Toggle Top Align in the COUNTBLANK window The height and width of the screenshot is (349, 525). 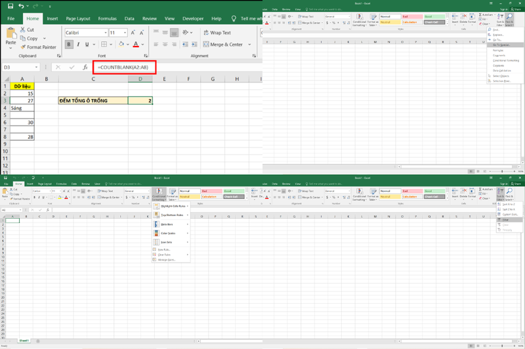pyautogui.click(x=156, y=32)
